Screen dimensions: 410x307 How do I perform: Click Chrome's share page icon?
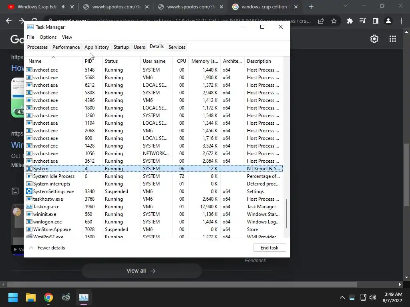tap(321, 21)
